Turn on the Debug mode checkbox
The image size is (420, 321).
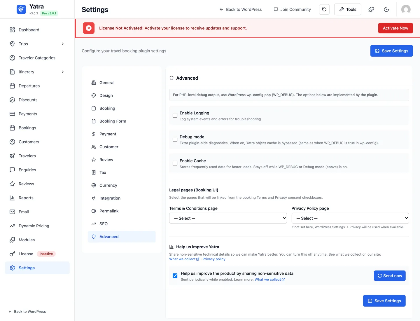[175, 139]
